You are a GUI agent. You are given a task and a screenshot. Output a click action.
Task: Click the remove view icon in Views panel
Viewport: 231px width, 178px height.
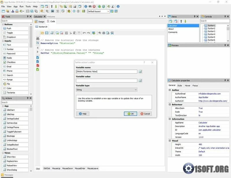click(176, 21)
